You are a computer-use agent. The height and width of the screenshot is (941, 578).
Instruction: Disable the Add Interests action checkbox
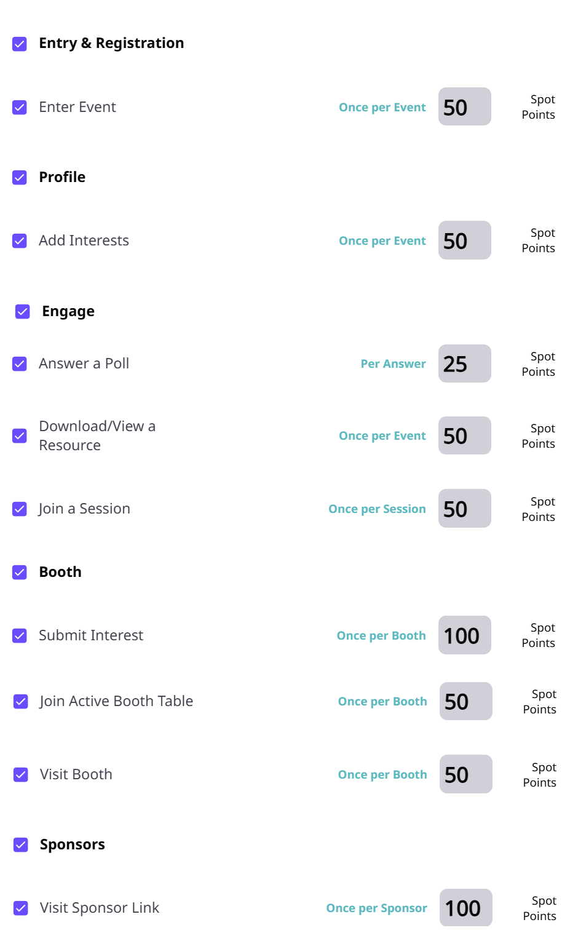20,241
